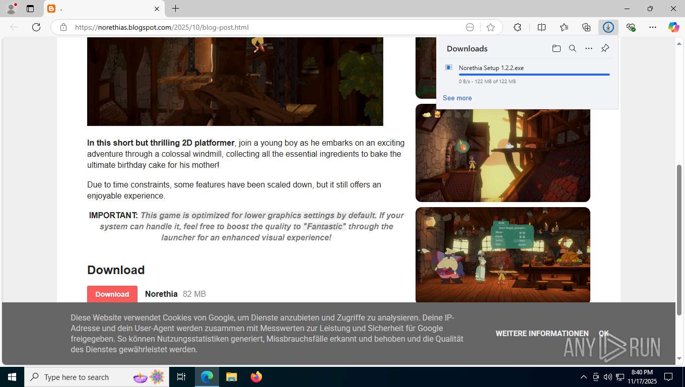Open Settings and more menu

pos(653,27)
